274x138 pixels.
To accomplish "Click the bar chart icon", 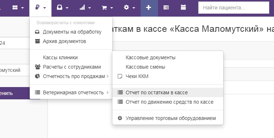I will pyautogui.click(x=82, y=7).
